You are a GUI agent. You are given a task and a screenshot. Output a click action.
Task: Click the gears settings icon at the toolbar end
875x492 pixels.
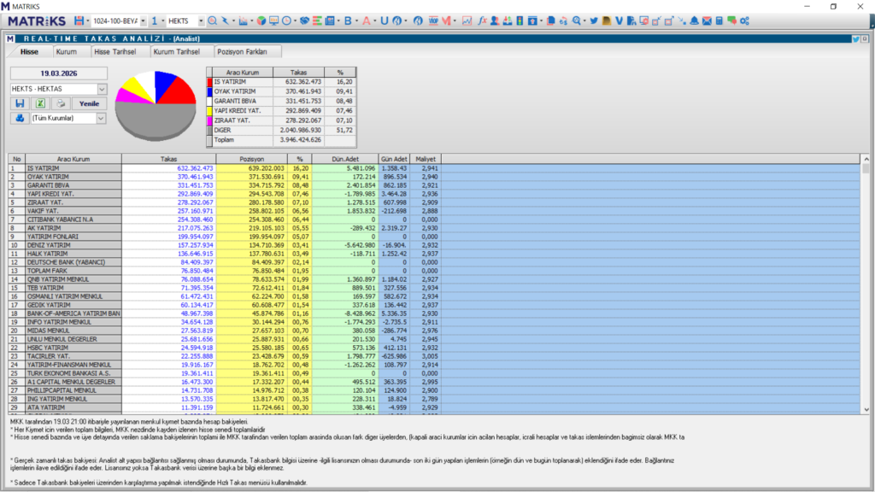pos(744,20)
